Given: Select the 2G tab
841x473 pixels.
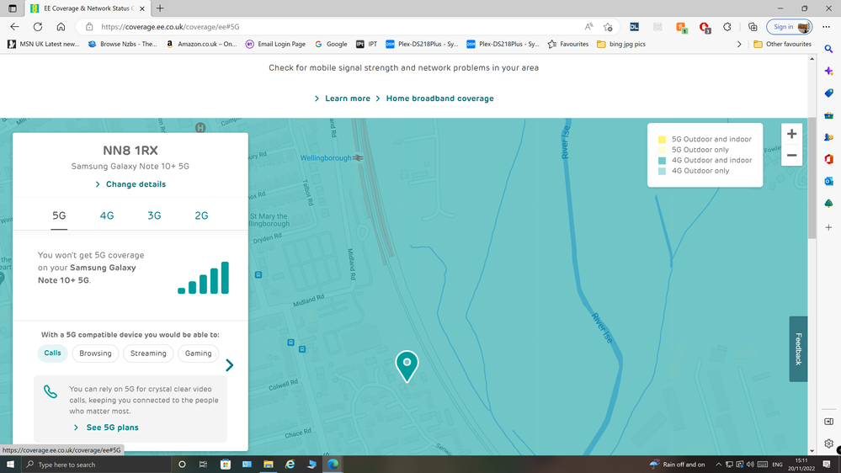Looking at the screenshot, I should tap(201, 215).
